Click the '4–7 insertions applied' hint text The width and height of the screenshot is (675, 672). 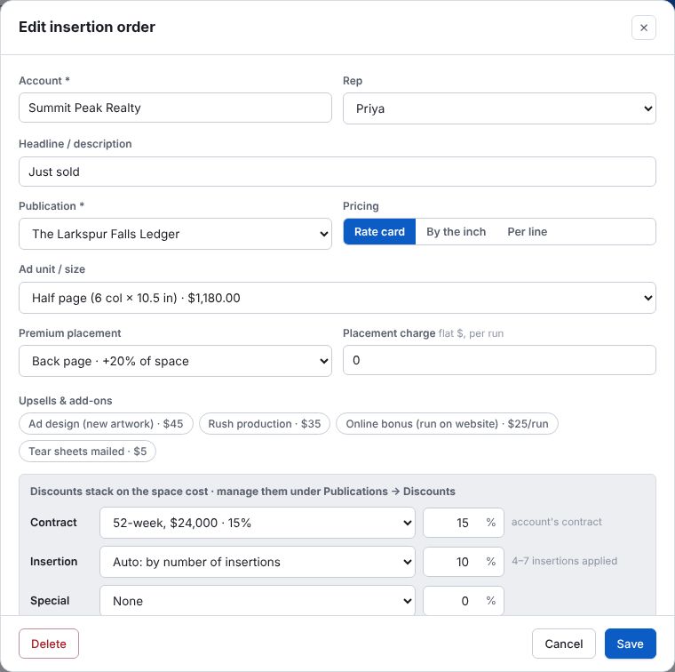click(564, 561)
